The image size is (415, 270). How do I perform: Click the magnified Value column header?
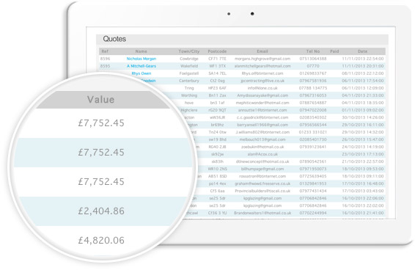point(101,100)
